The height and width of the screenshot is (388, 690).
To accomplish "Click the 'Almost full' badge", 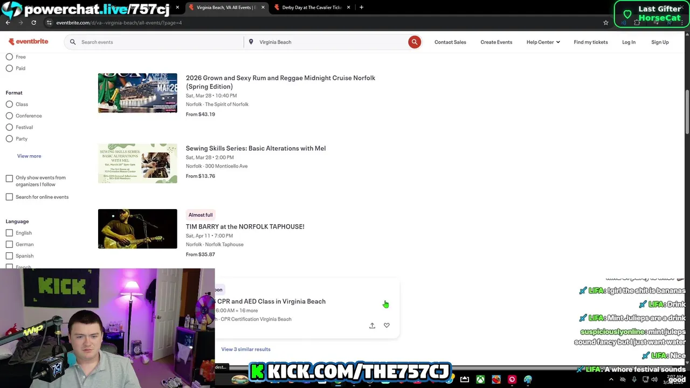I will [201, 215].
